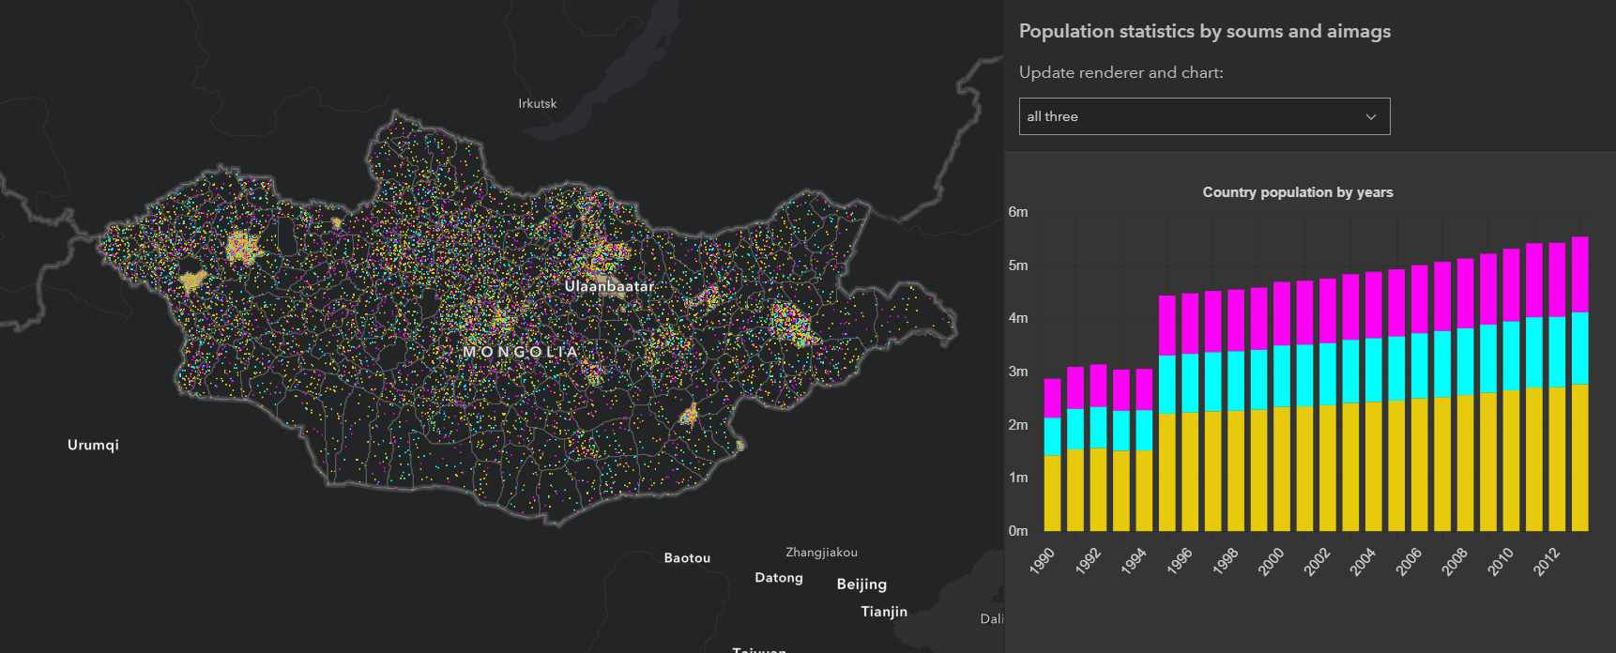This screenshot has height=653, width=1616.
Task: Click the yellow segment of the 1990 bar
Action: coord(1052,494)
